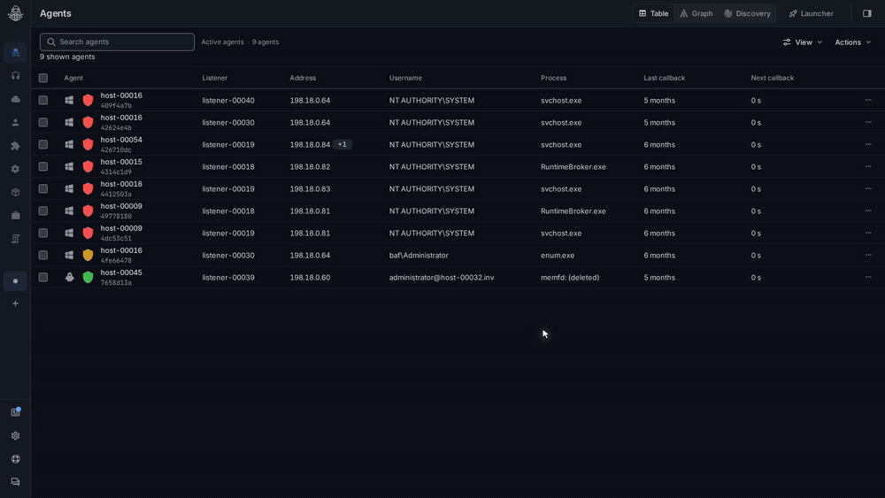
Task: Open the more menu on the enum.exe row
Action: pos(868,255)
